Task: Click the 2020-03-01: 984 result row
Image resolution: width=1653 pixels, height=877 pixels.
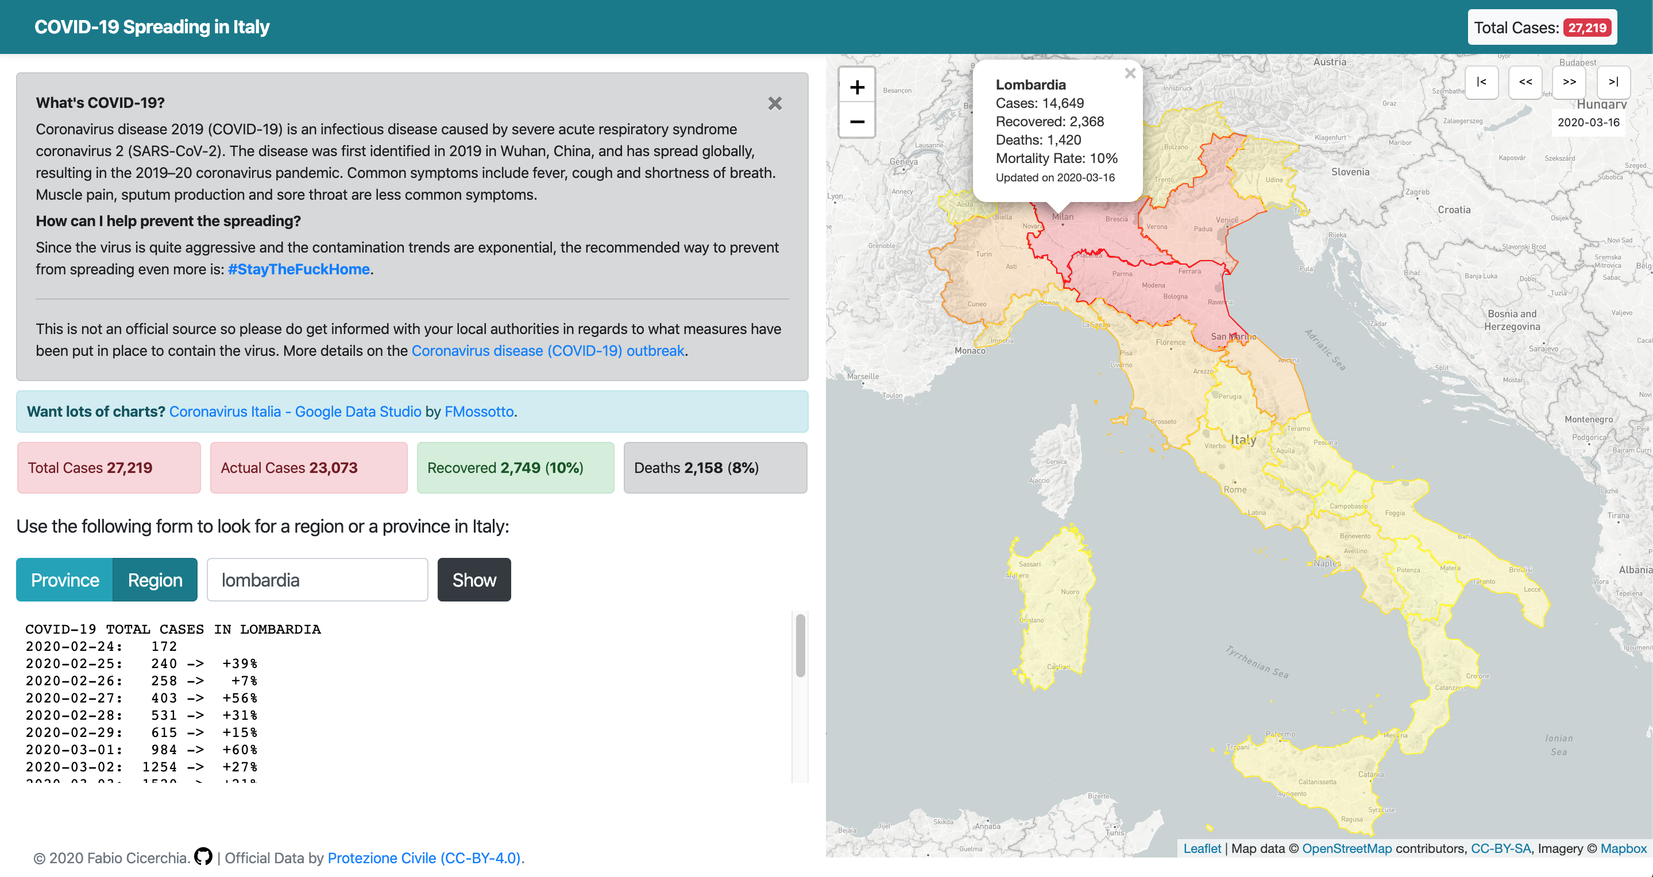Action: point(141,750)
